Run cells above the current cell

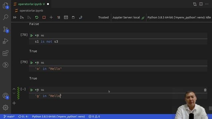[x=22, y=18]
